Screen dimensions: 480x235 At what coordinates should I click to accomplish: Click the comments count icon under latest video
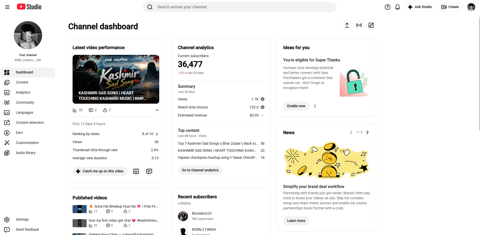(x=91, y=110)
